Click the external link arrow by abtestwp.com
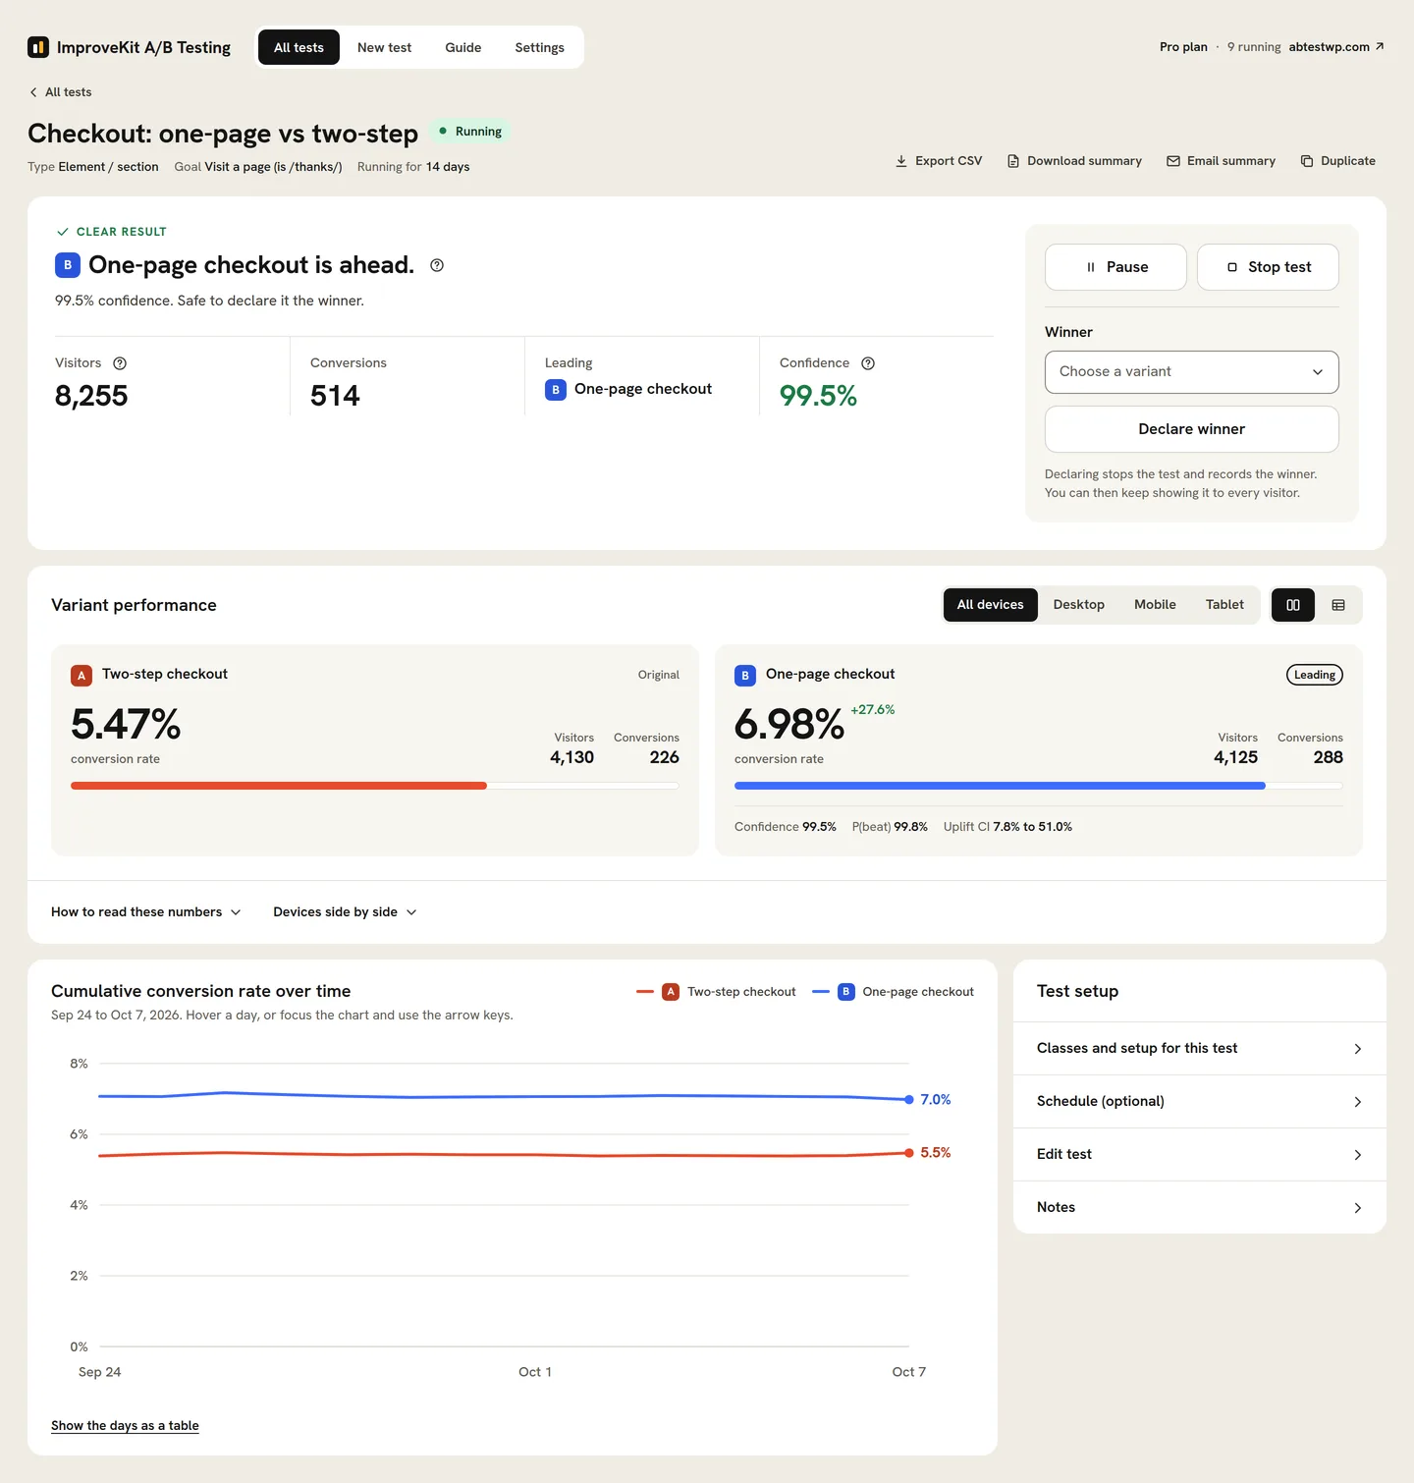 (1380, 46)
